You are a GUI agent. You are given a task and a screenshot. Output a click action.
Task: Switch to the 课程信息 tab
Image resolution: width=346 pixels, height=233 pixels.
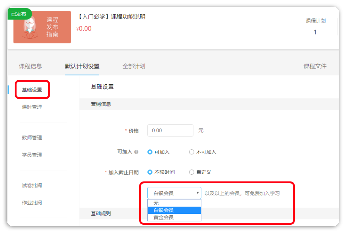[30, 66]
